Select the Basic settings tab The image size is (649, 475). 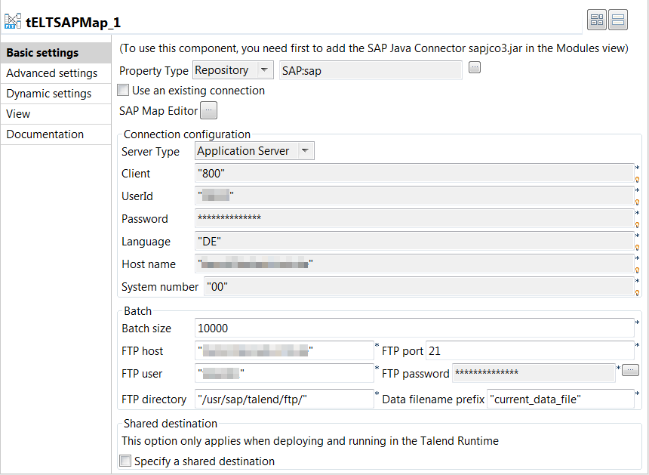coord(56,53)
